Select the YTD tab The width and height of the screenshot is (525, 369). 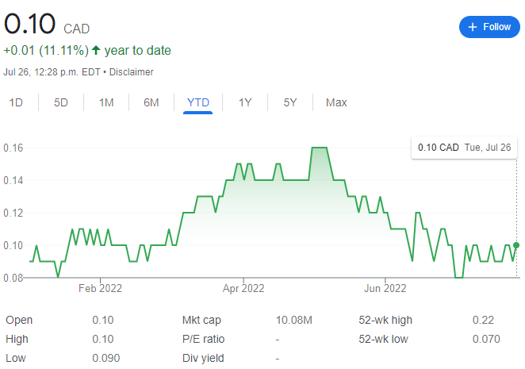click(198, 102)
